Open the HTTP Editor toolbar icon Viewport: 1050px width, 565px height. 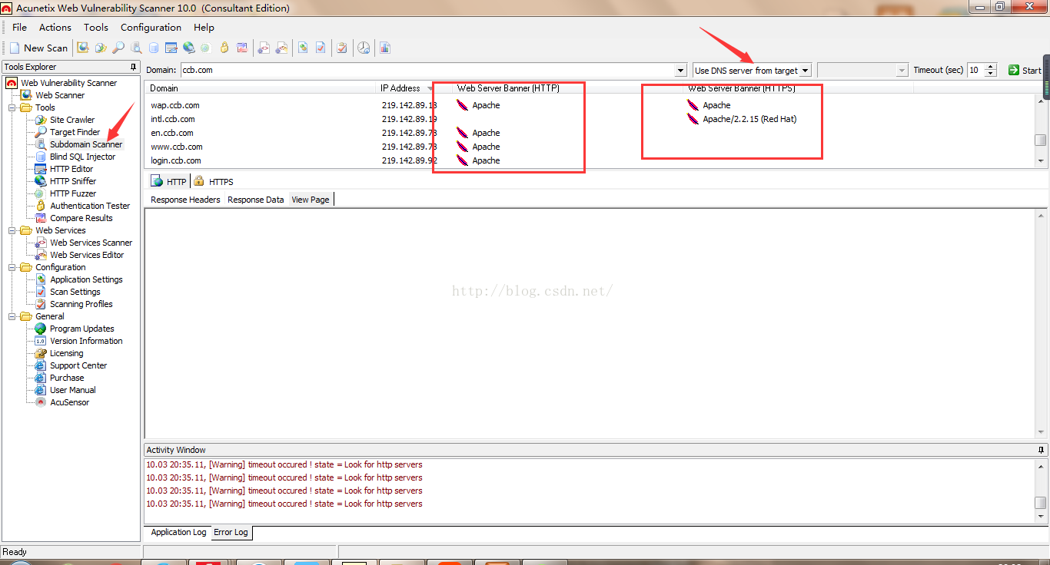171,48
